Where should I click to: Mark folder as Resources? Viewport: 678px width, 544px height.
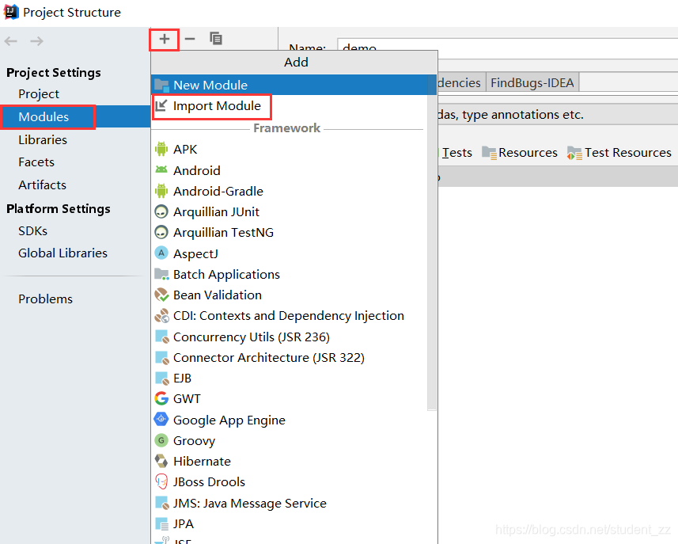tap(520, 153)
